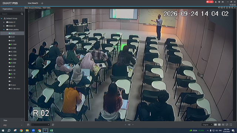The image size is (237, 133).
Task: Expand the Kelas 41 group
Action: coord(4,22)
